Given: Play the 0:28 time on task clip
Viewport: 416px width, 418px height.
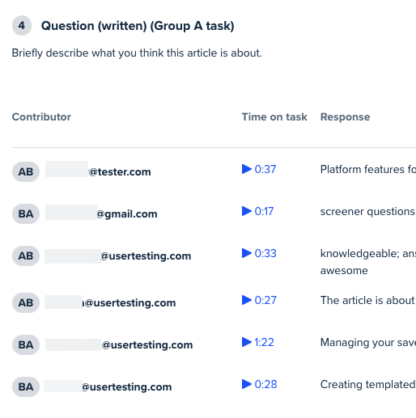Looking at the screenshot, I should [x=260, y=384].
